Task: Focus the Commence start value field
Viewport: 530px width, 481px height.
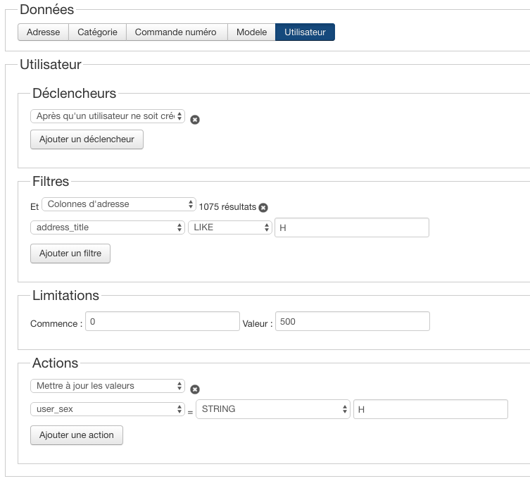Action: 163,321
